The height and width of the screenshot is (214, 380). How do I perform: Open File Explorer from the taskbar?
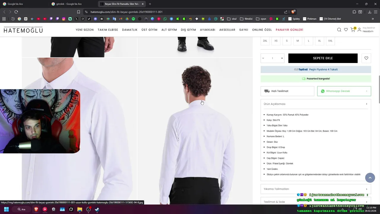pyautogui.click(x=80, y=209)
